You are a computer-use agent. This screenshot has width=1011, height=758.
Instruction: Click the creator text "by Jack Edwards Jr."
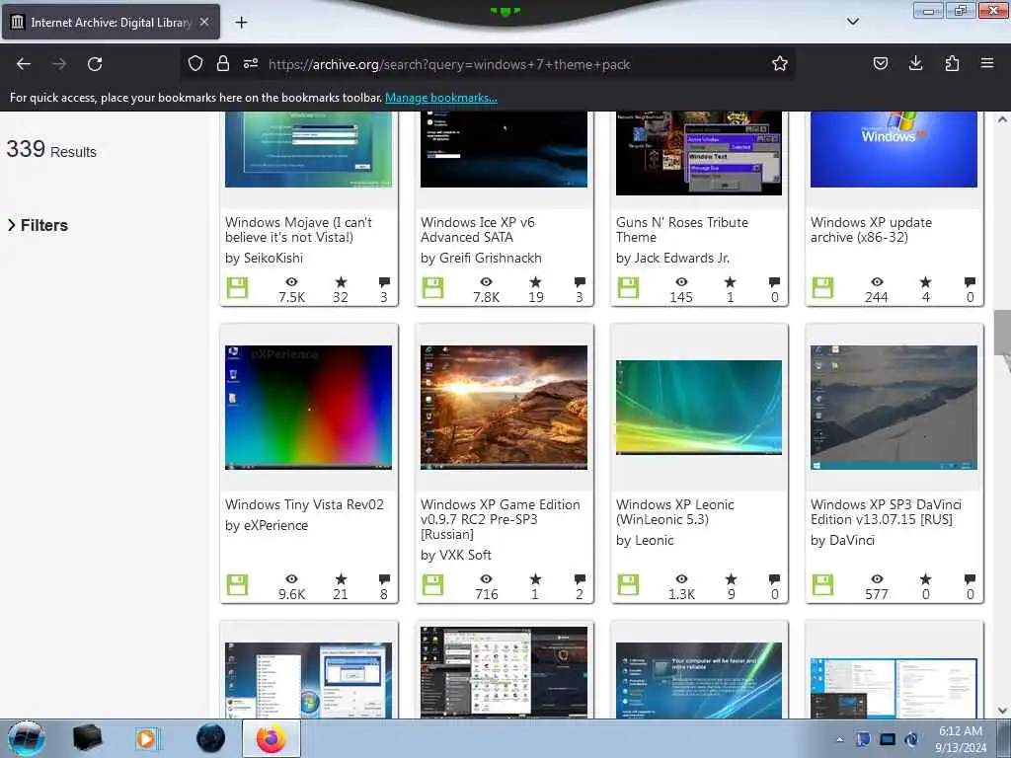[x=672, y=258]
